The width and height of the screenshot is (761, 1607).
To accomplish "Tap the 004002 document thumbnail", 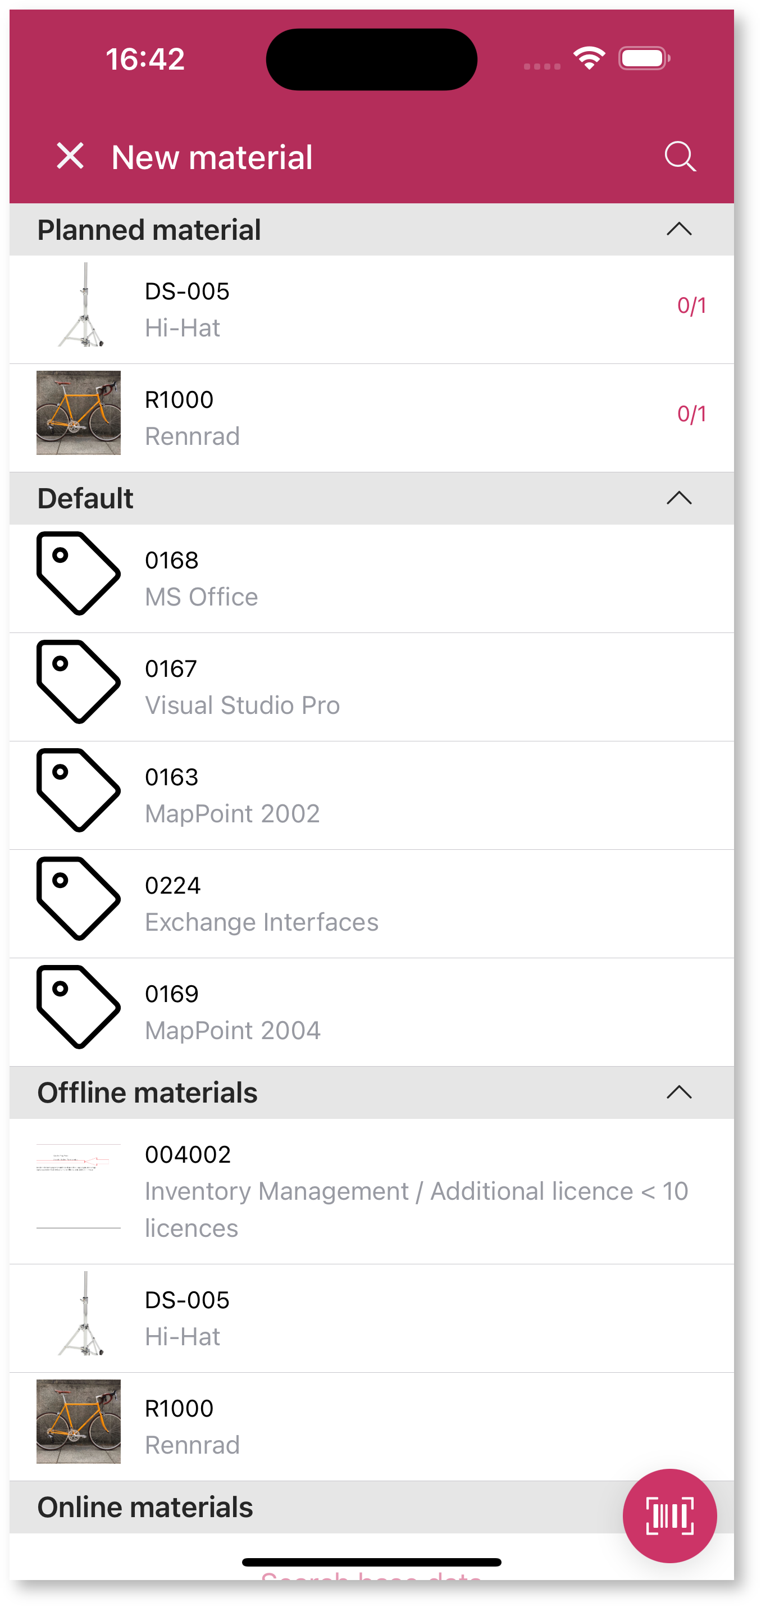I will 79,1185.
